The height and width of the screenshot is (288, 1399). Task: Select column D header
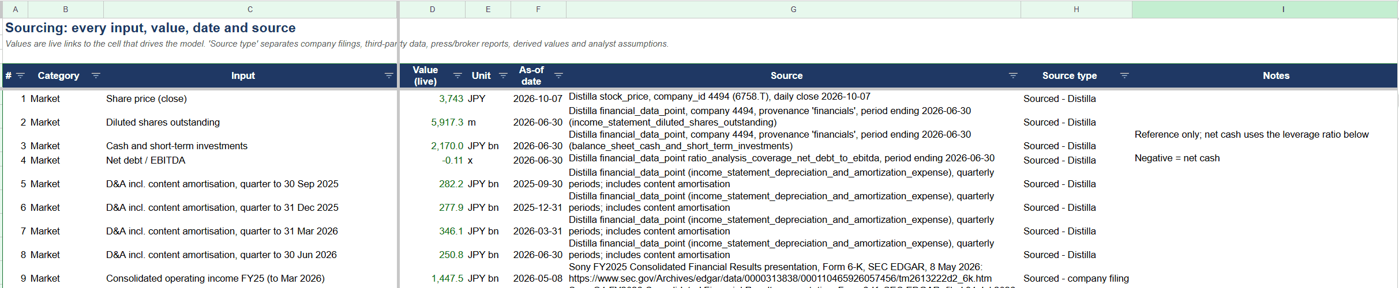click(x=433, y=9)
